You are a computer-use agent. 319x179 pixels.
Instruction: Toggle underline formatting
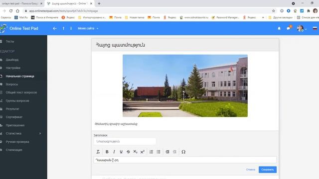[x=121, y=152]
